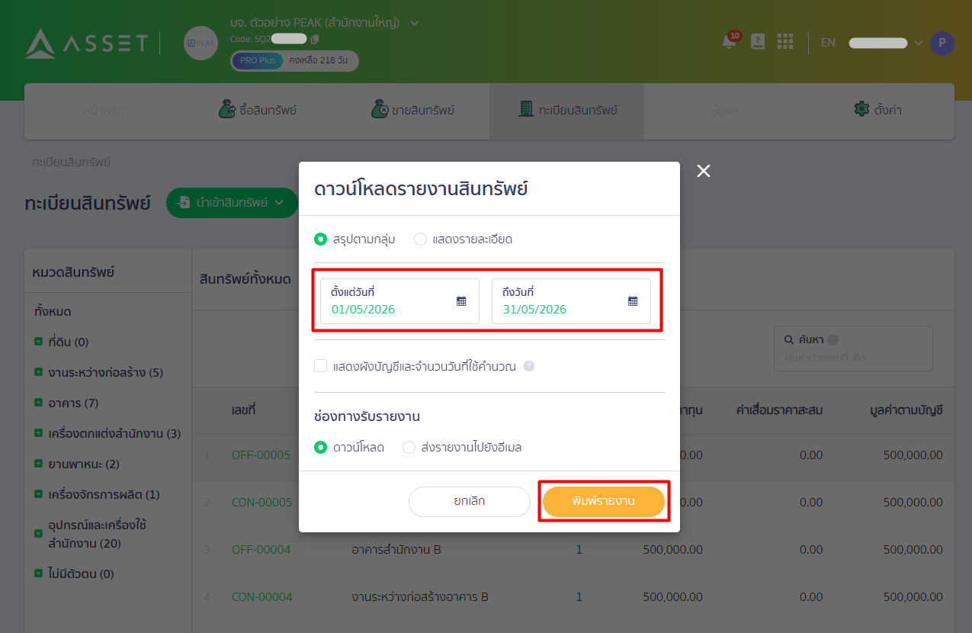Click the ค้นหา search field

pos(853,349)
